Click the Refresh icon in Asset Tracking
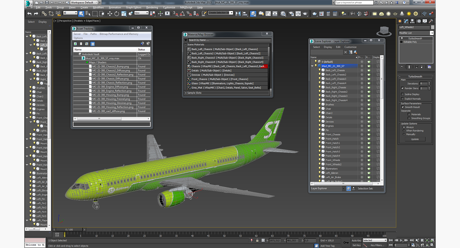Viewport: 460px width, 248px height. pyautogui.click(x=75, y=44)
